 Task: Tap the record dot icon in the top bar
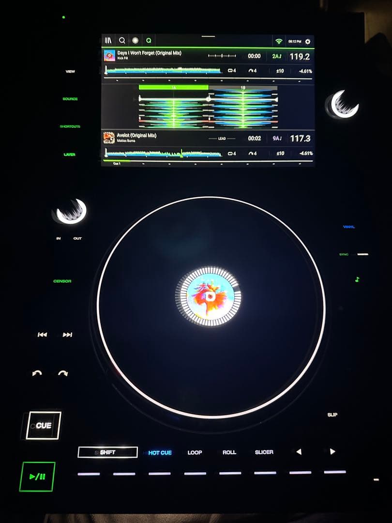[135, 40]
